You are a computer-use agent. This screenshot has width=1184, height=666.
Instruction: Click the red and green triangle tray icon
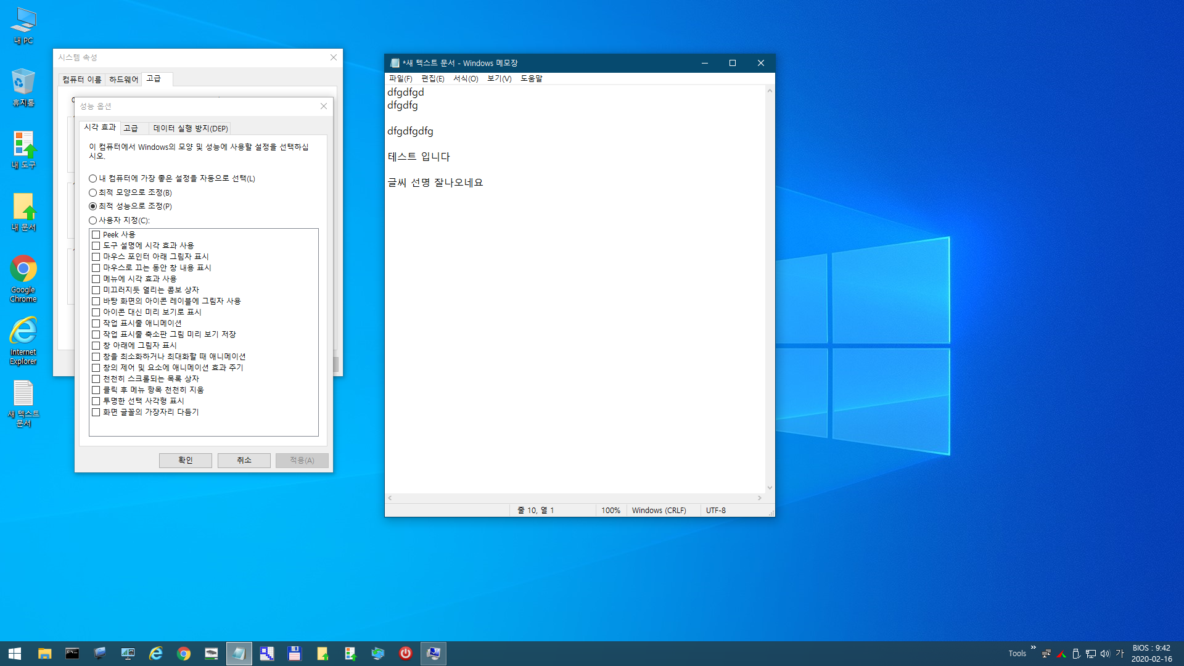point(1061,654)
